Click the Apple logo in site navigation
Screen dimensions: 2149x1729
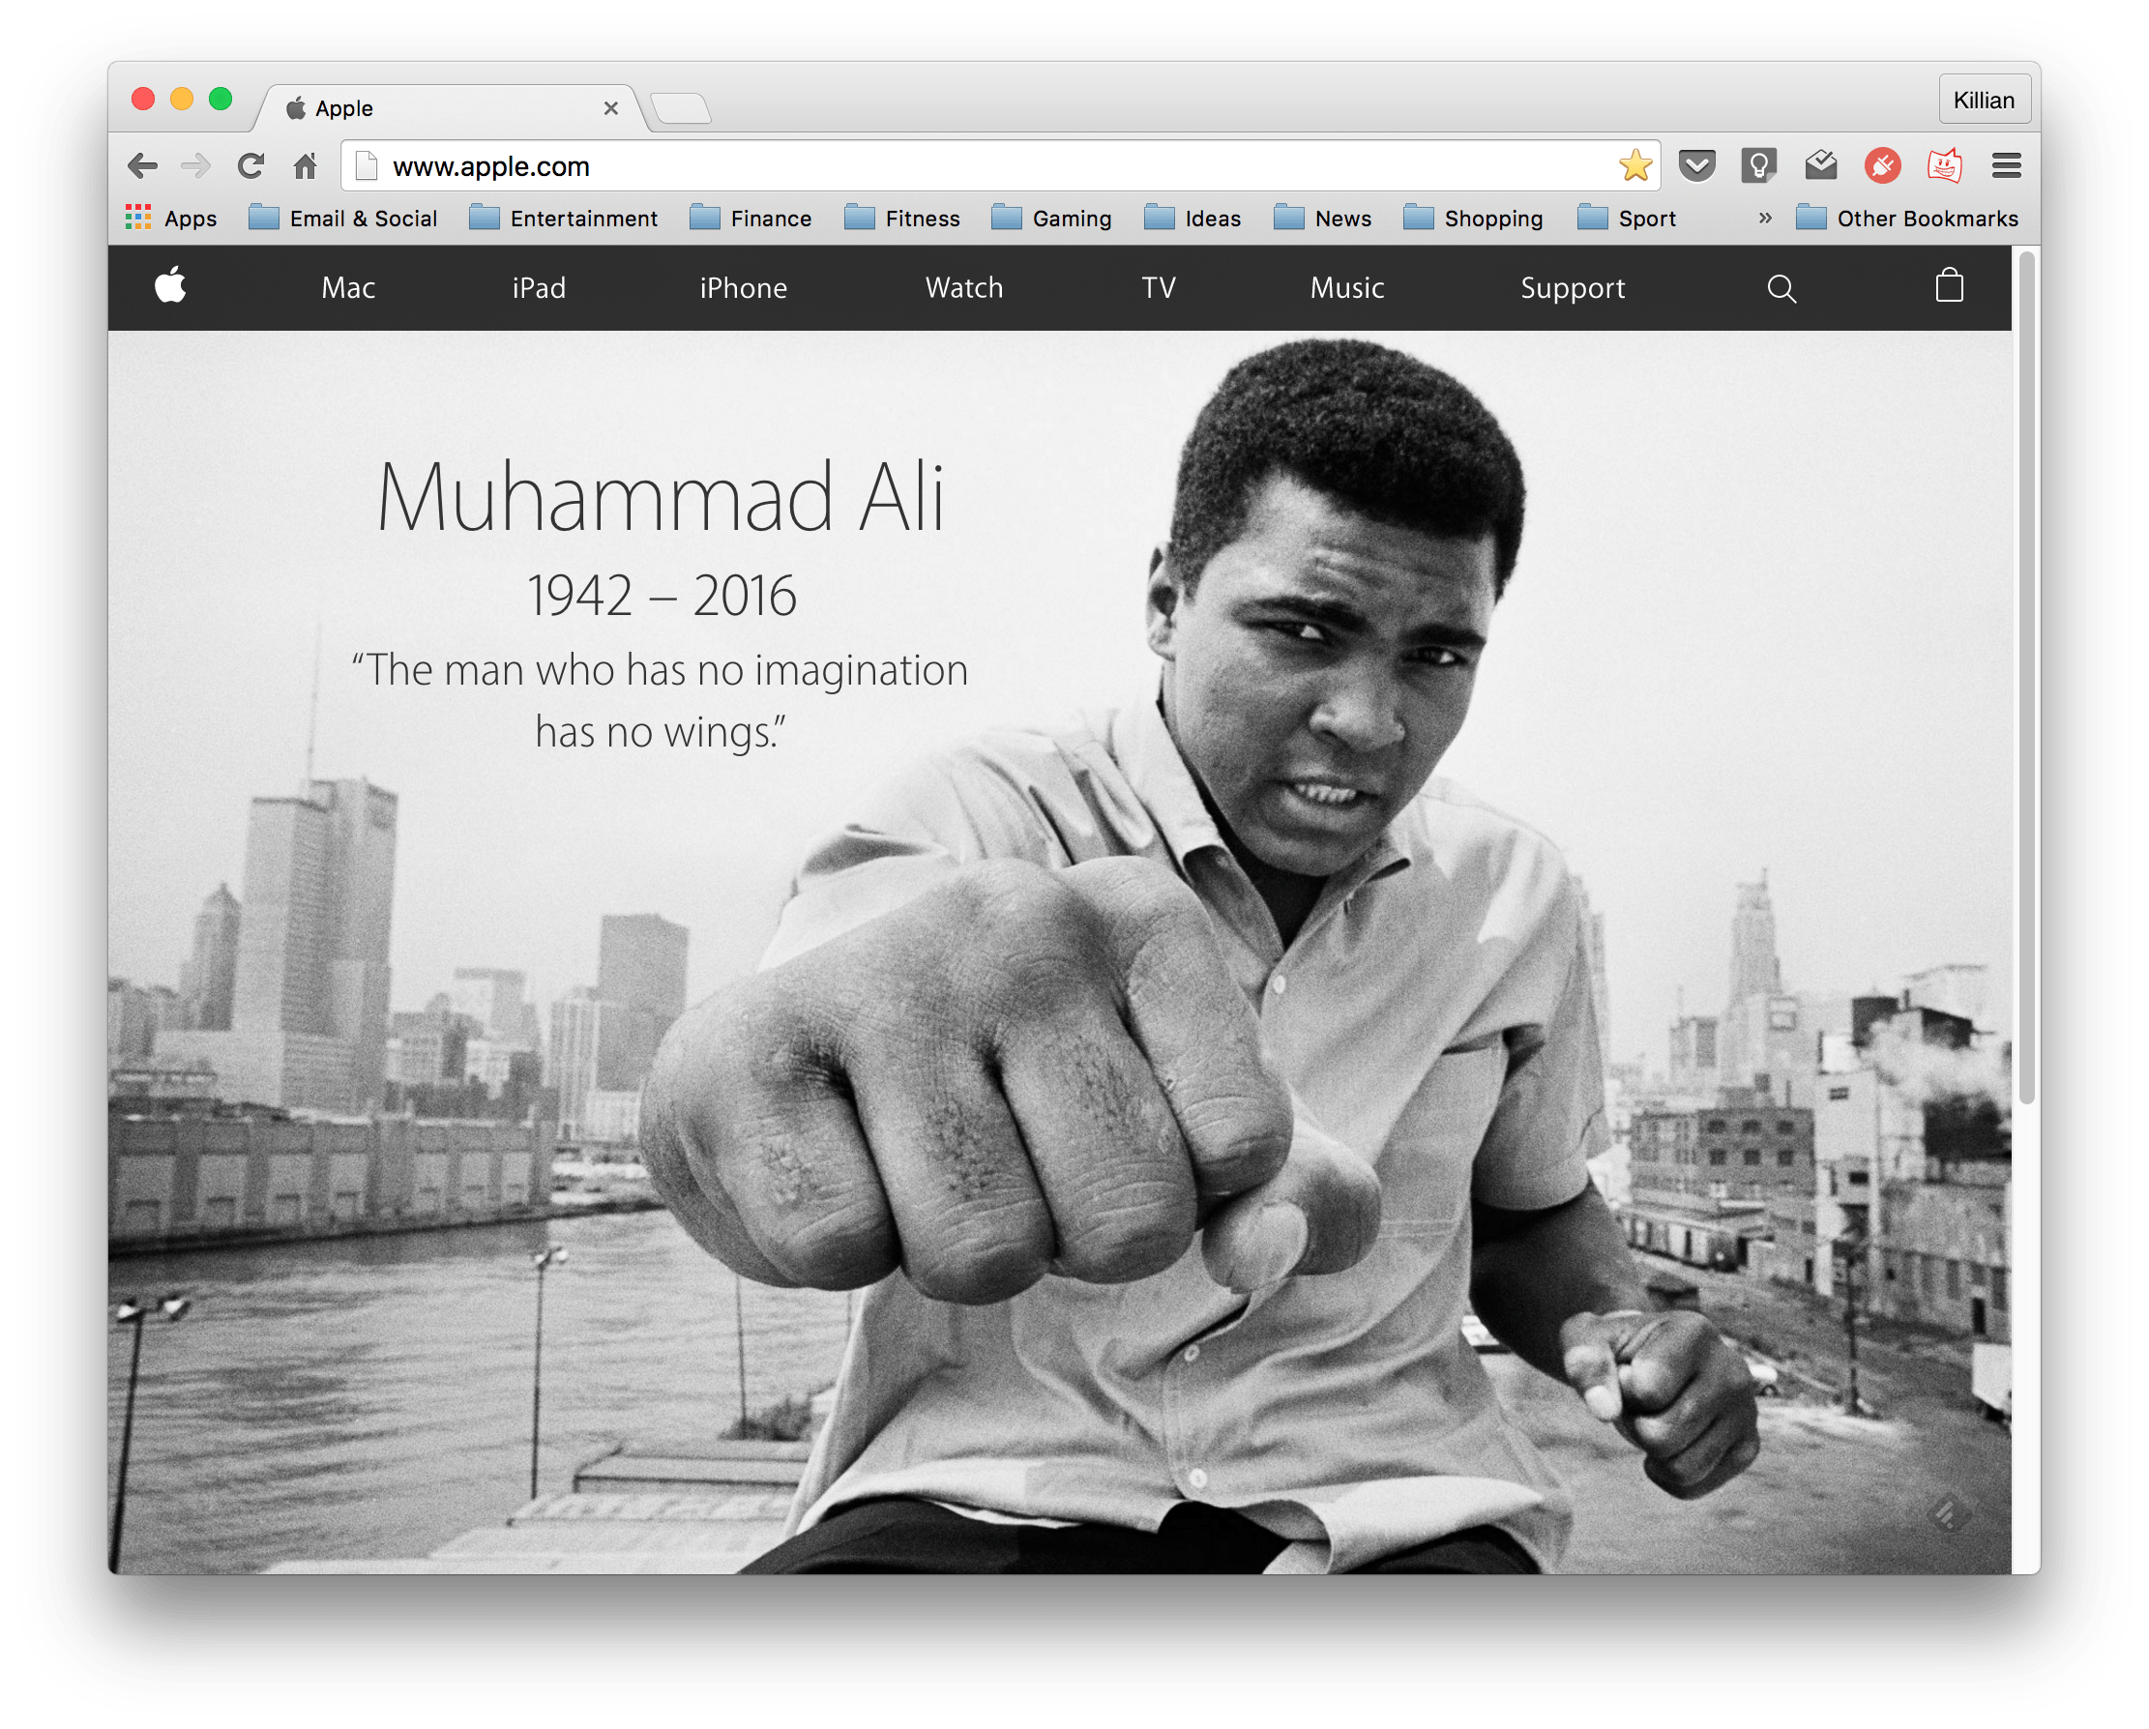tap(170, 287)
